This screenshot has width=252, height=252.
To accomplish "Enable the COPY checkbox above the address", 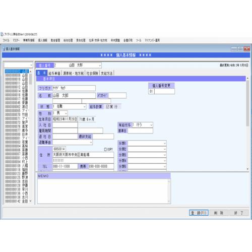I will click(x=105, y=149).
